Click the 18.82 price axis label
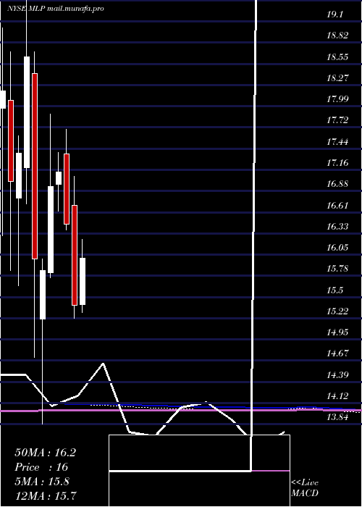The width and height of the screenshot is (362, 507). point(338,35)
